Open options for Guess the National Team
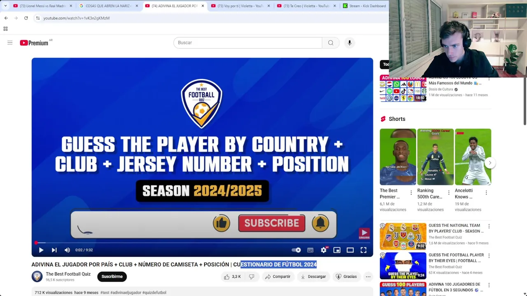 [489, 227]
